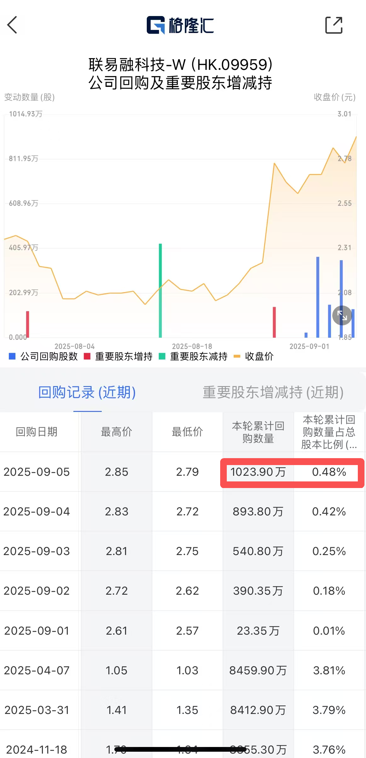366x758 pixels.
Task: Open the share icon
Action: 334,25
